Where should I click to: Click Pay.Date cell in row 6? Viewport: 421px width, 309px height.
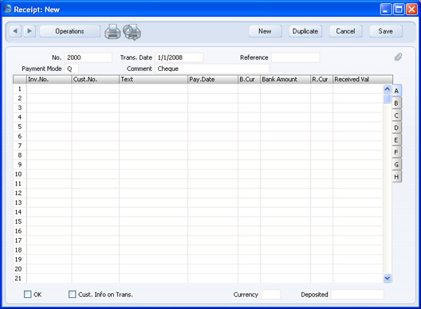213,136
